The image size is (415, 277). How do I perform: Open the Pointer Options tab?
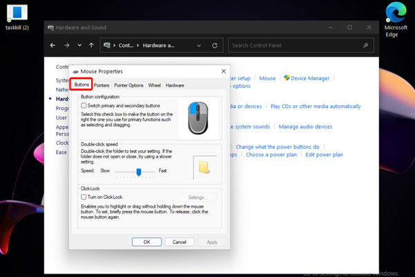pyautogui.click(x=129, y=85)
